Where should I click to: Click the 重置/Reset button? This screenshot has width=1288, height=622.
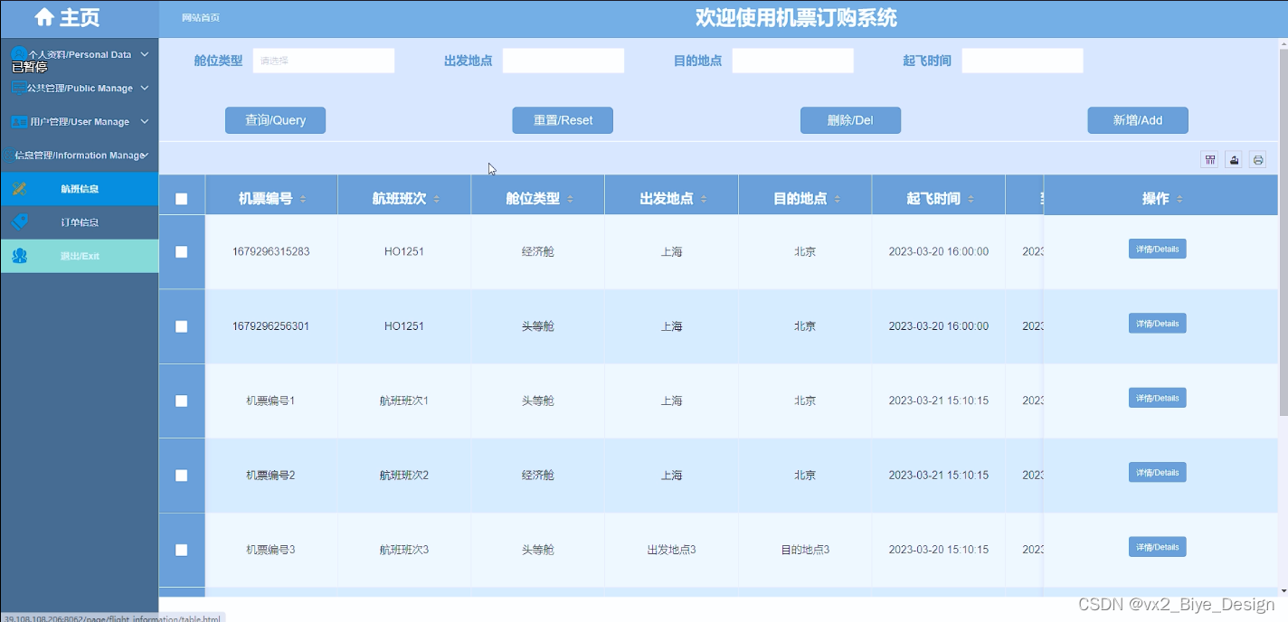click(x=563, y=120)
